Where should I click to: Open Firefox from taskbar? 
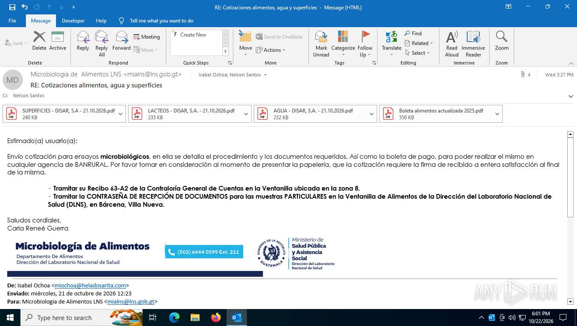tap(216, 318)
